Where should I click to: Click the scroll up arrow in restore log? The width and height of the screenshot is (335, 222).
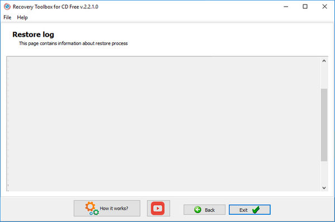[x=324, y=61]
